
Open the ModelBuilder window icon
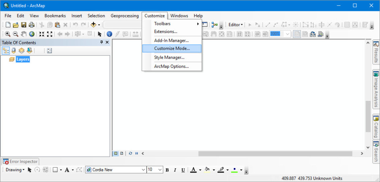[214, 25]
